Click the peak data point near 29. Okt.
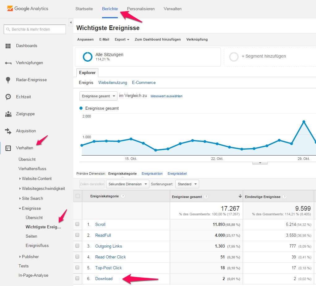 304,121
